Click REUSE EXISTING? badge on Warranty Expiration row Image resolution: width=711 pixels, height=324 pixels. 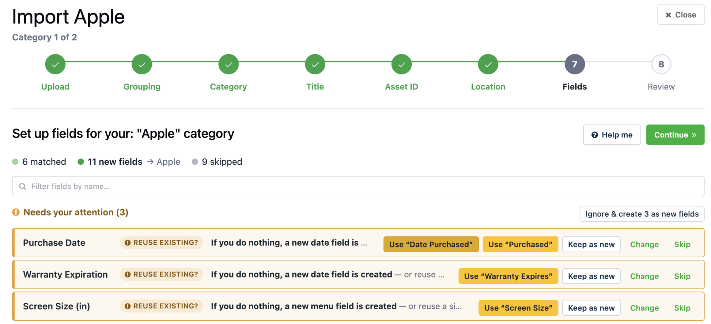[x=161, y=274]
